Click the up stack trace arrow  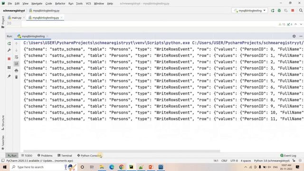coord(17,44)
